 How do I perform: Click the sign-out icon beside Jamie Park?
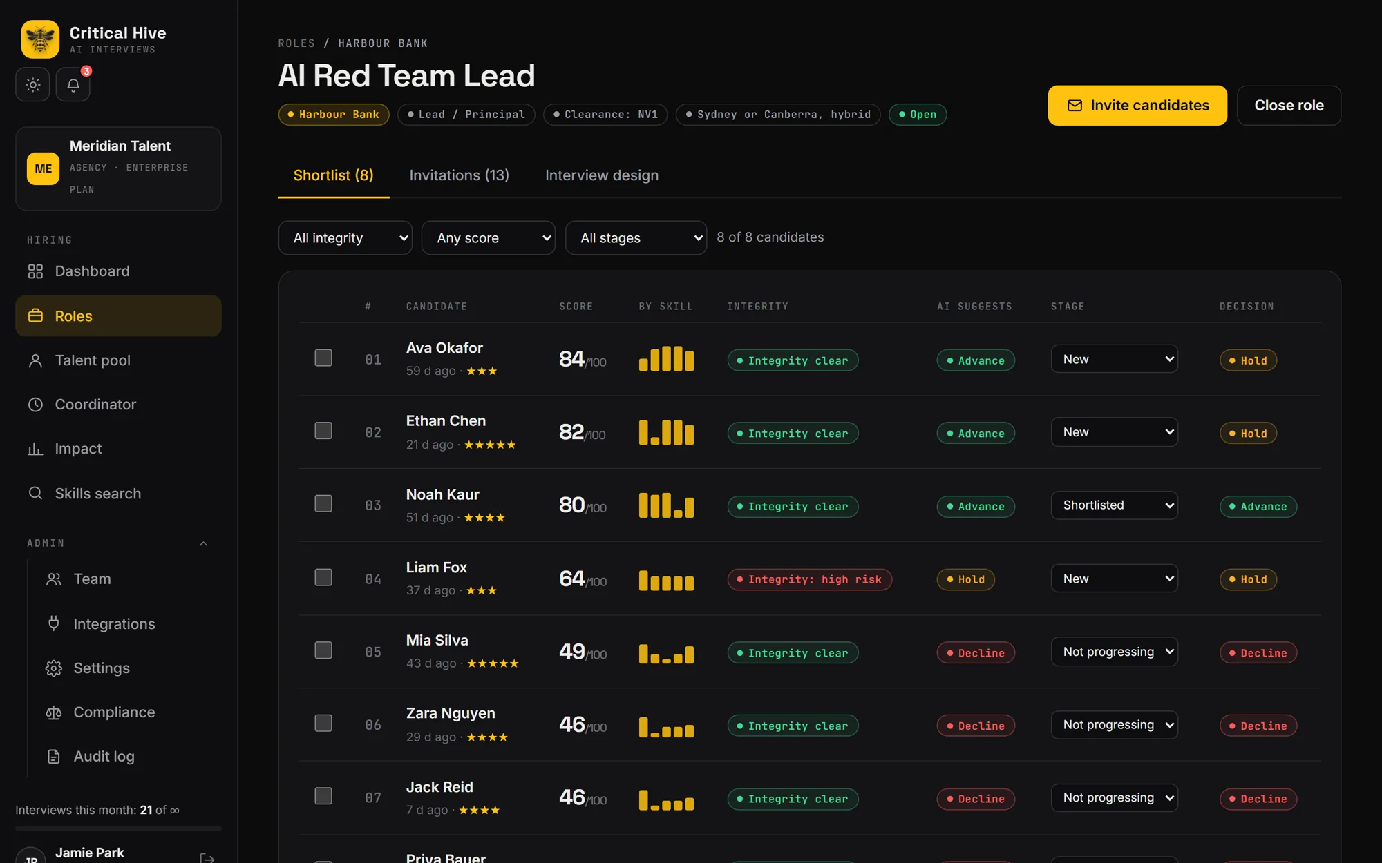tap(207, 858)
